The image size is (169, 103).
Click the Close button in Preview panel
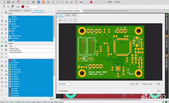(x=159, y=91)
